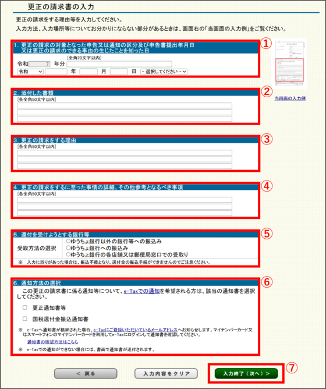Open the 選択してください dropdown
Image resolution: width=326 pixels, height=389 pixels.
click(164, 72)
